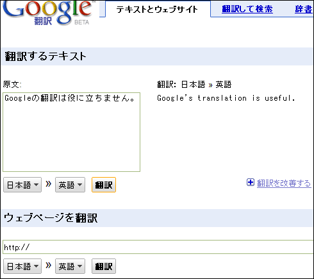Click the » arrows in text translation row
The height and width of the screenshot is (279, 314).
pyautogui.click(x=49, y=184)
